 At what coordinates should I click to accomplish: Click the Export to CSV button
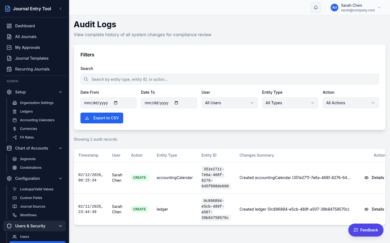click(102, 118)
